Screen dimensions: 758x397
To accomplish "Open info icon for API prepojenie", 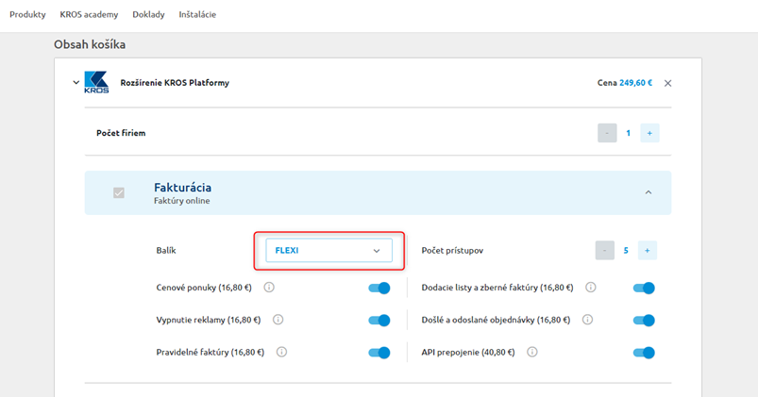I will pos(532,352).
